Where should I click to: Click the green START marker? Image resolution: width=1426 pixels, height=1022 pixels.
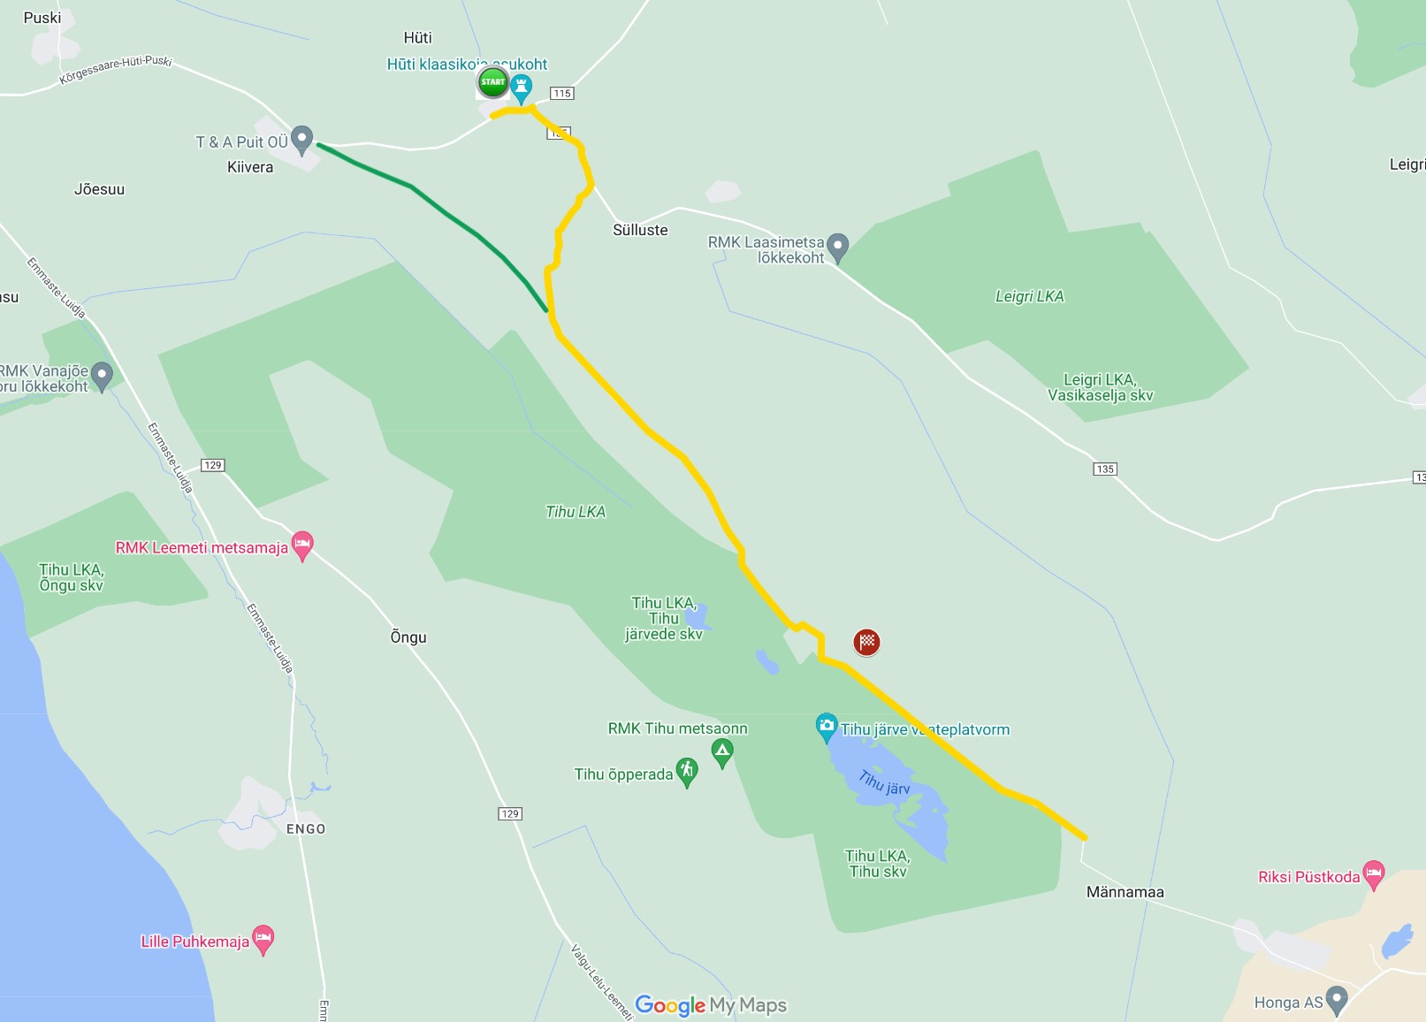point(493,82)
